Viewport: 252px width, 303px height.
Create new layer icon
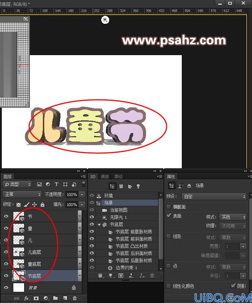(65, 298)
